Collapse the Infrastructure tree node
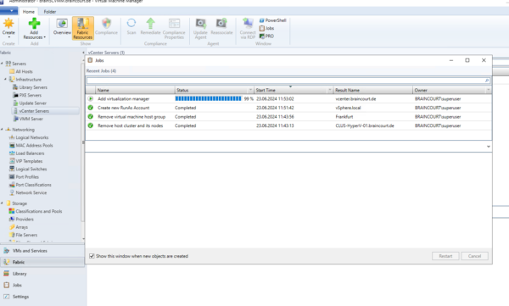Image resolution: width=509 pixels, height=306 pixels. pyautogui.click(x=6, y=80)
